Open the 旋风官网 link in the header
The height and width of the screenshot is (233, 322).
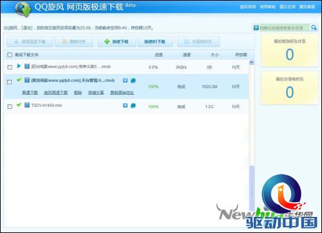click(x=248, y=7)
